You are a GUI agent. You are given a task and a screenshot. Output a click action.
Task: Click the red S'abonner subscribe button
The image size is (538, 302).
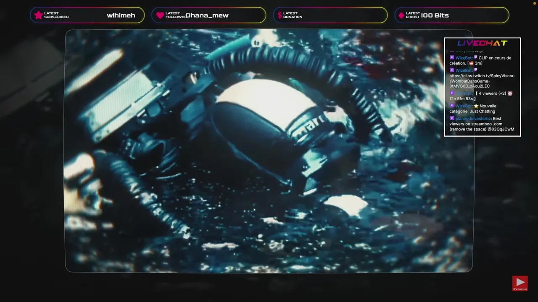tap(520, 284)
